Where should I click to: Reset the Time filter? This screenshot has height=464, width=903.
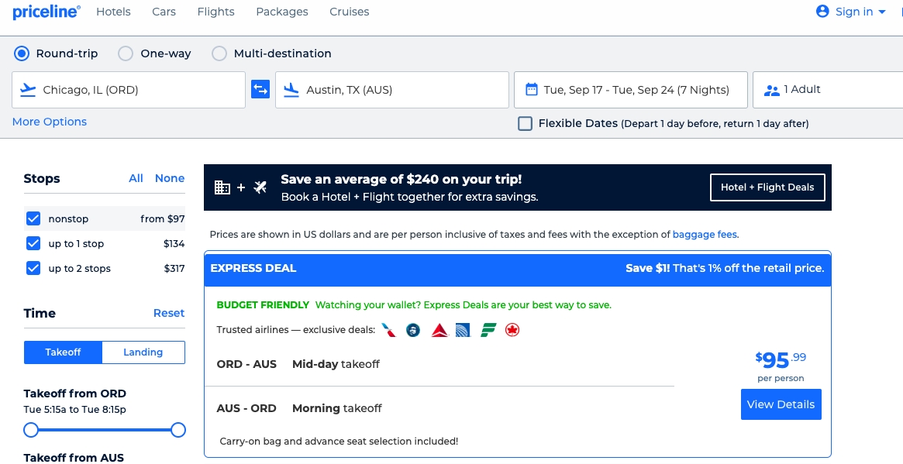click(169, 313)
